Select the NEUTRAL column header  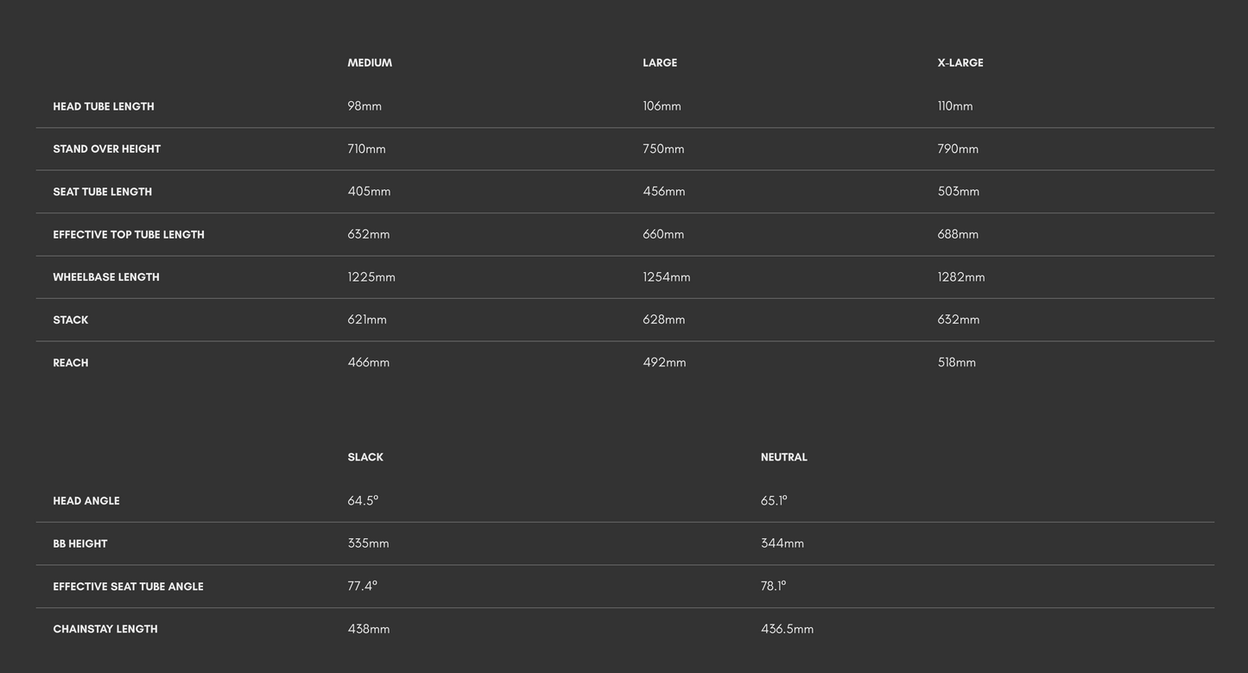pyautogui.click(x=783, y=458)
